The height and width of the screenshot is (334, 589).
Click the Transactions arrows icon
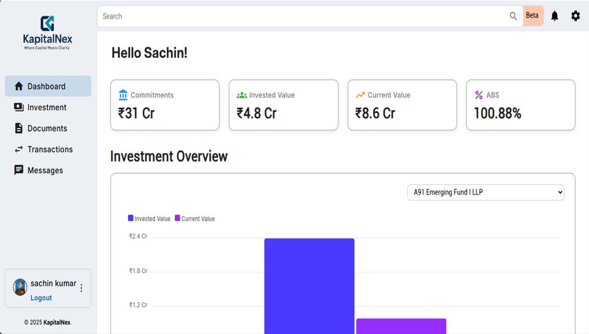coord(18,149)
